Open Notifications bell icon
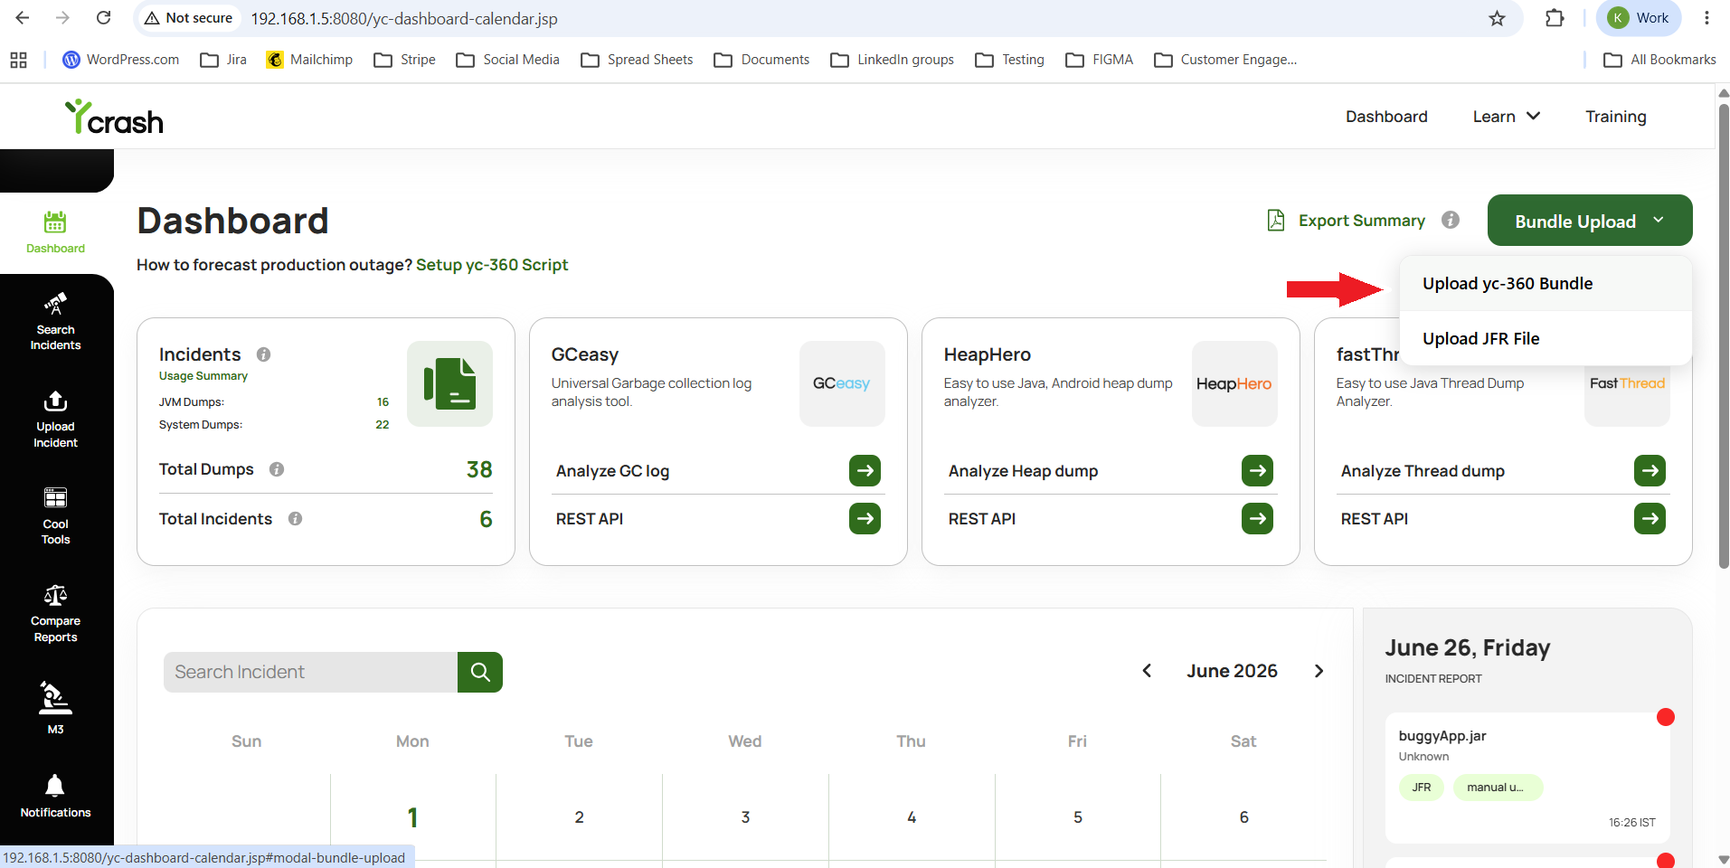 point(55,797)
